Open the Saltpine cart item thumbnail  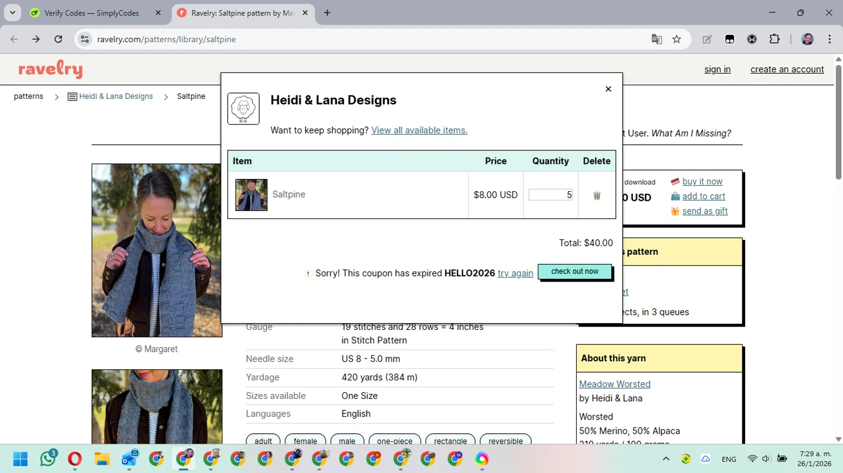pyautogui.click(x=251, y=195)
